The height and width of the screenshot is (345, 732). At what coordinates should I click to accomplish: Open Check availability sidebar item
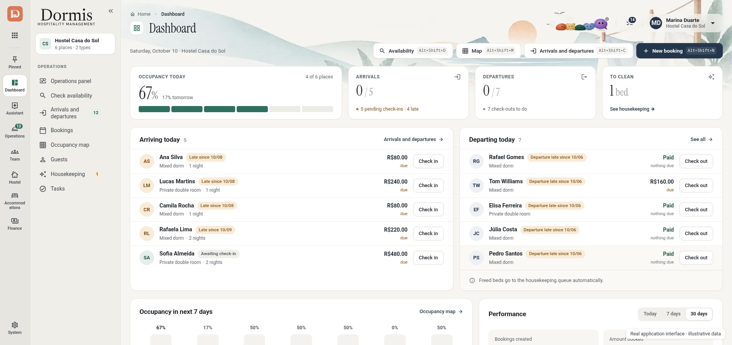71,96
